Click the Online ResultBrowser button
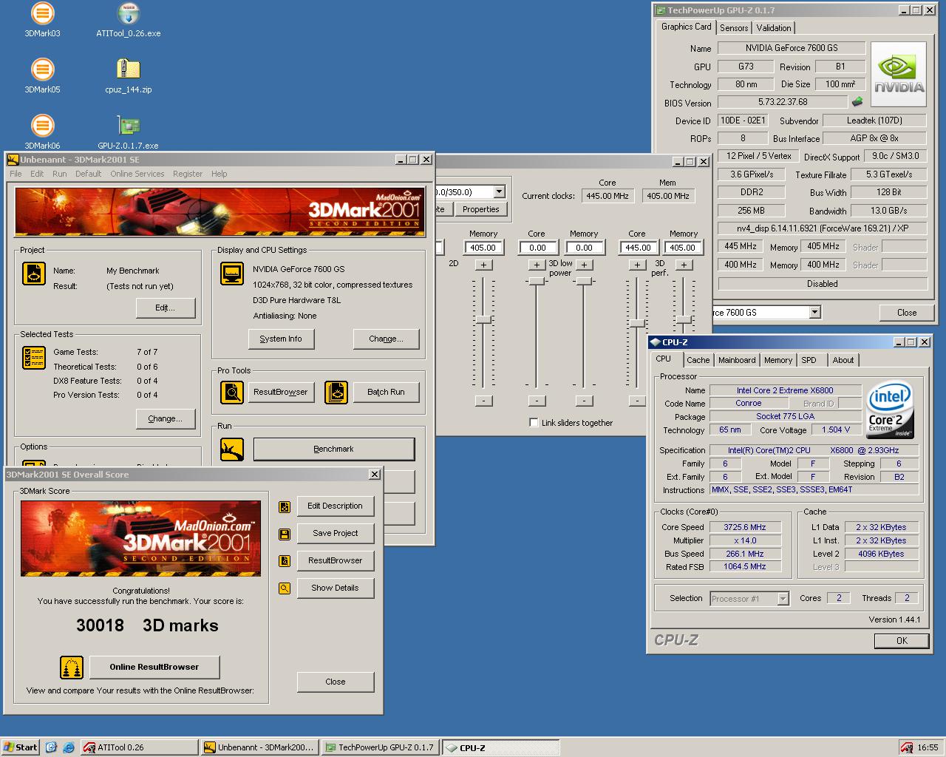Screen dimensions: 946x757 pyautogui.click(x=154, y=667)
